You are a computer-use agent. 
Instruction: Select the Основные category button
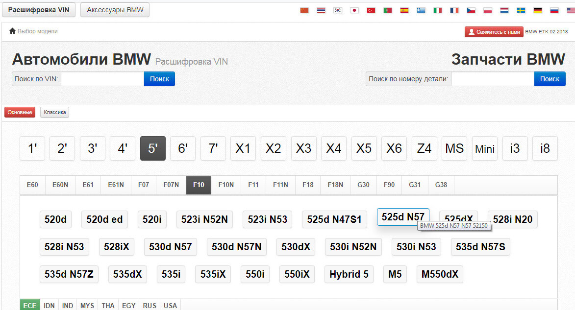pyautogui.click(x=20, y=112)
